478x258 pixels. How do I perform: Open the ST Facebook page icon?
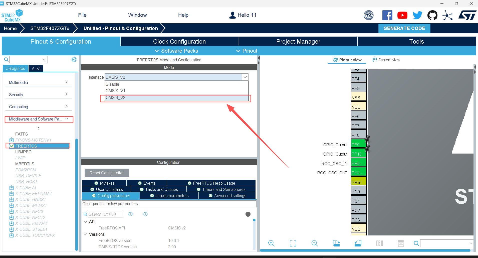[x=387, y=15]
